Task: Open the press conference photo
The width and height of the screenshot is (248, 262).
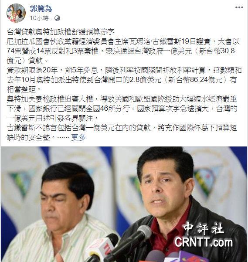Action: pos(124,204)
